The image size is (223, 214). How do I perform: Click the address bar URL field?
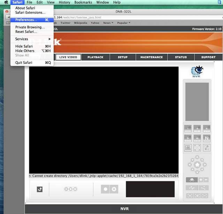[137, 17]
